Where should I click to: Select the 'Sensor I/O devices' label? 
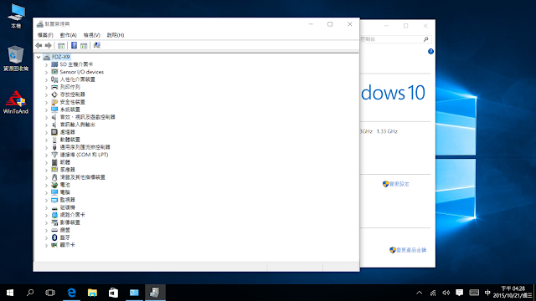tap(82, 72)
